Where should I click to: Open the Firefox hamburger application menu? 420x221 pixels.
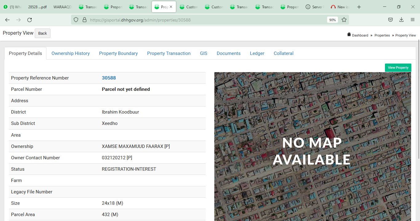click(x=413, y=20)
